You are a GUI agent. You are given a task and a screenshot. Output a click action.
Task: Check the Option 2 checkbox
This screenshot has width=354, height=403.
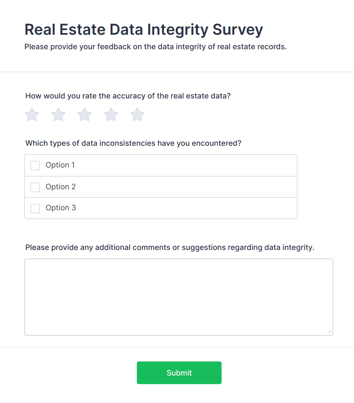[x=35, y=187]
